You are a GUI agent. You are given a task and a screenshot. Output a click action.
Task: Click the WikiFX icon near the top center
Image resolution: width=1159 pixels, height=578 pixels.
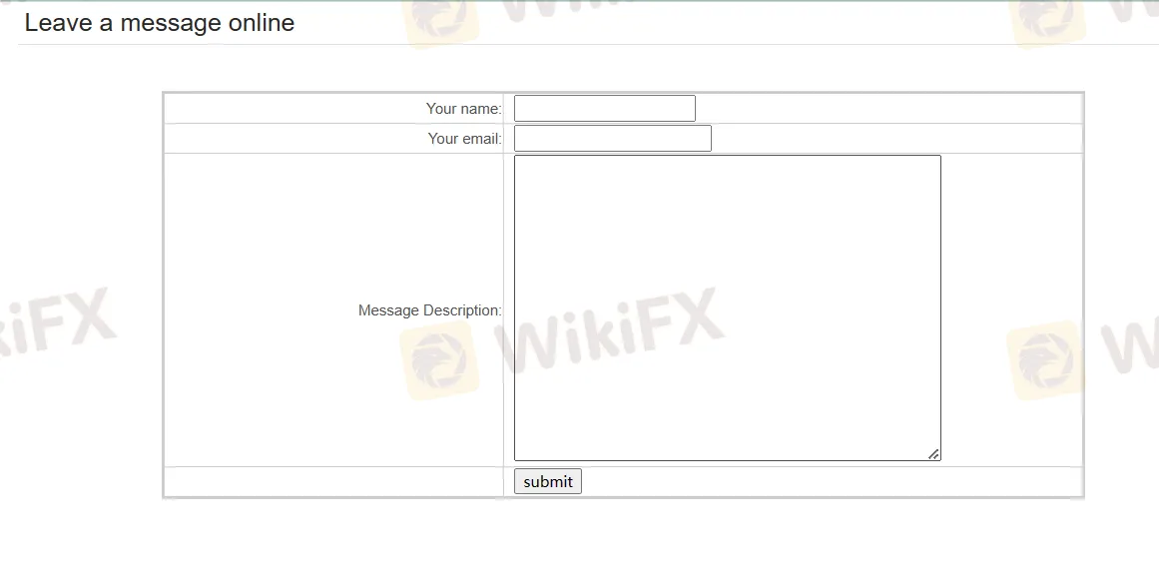pyautogui.click(x=442, y=18)
